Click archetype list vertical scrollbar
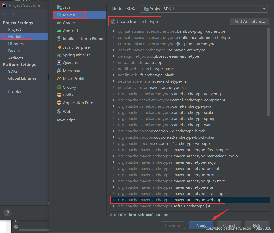Viewport: 274px width, 233px height. pyautogui.click(x=268, y=72)
